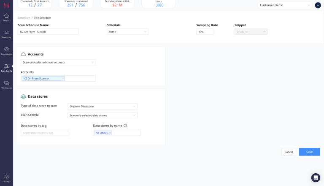Screen dimensions: 324x186
Task: Remove the NZ DocDB tag
Action: 110,133
